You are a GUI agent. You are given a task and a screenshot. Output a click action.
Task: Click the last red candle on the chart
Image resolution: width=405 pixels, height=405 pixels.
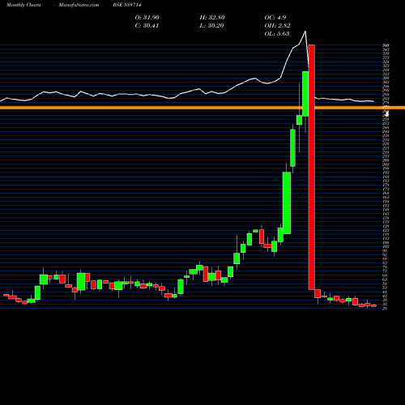[x=373, y=305]
